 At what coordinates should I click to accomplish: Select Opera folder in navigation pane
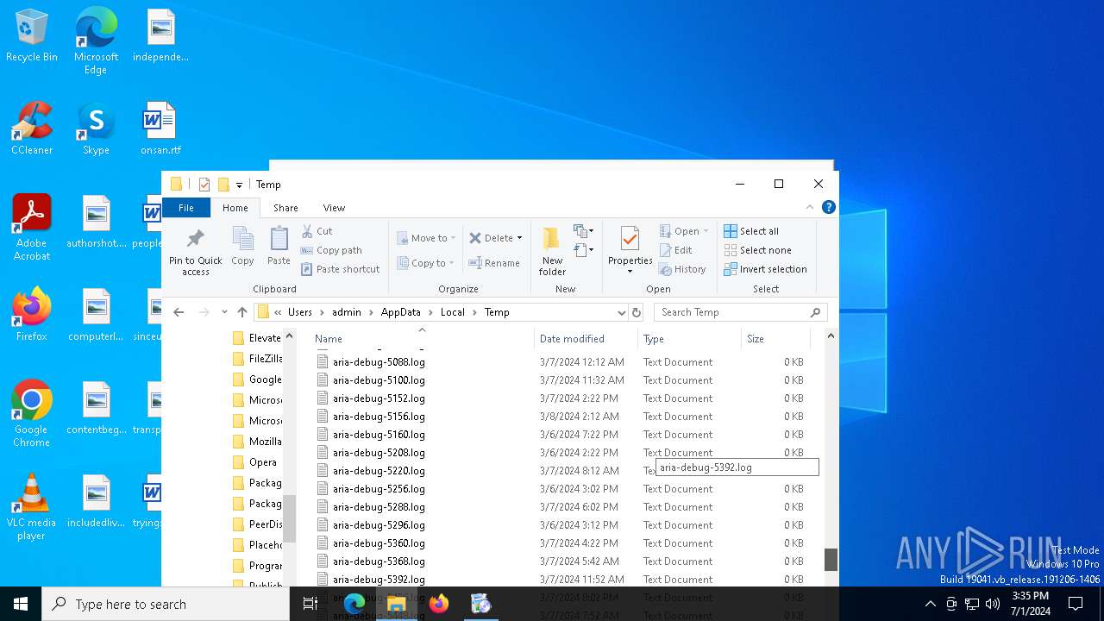tap(254, 462)
